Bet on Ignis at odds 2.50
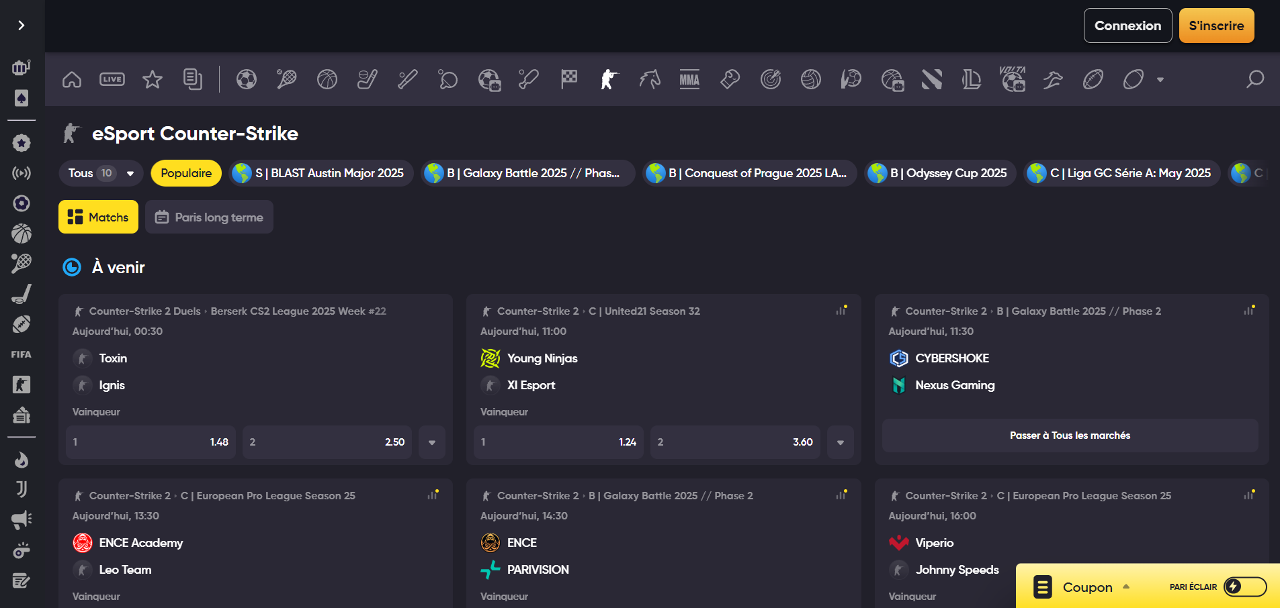Image resolution: width=1280 pixels, height=608 pixels. click(x=327, y=442)
